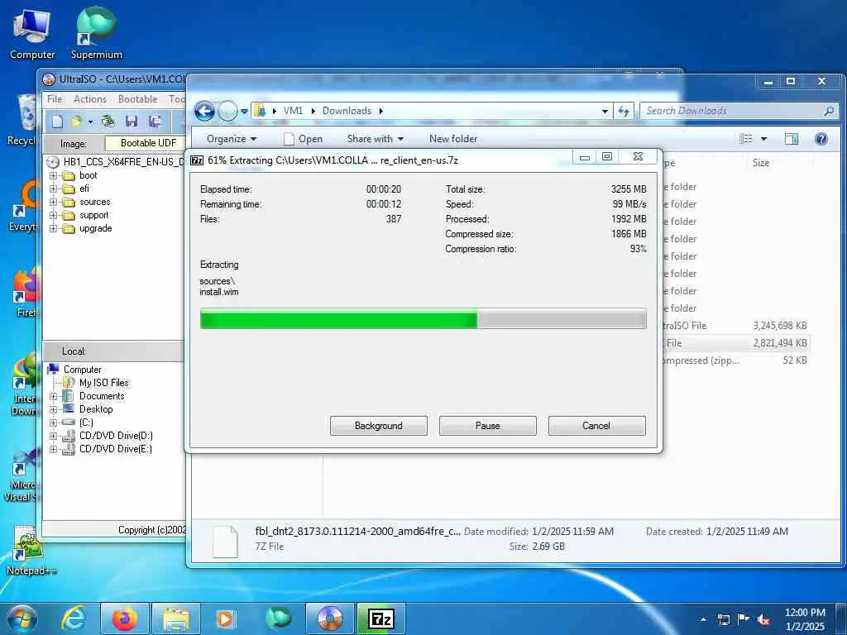Expand the upgrade folder in UltraISO tree

pyautogui.click(x=53, y=228)
